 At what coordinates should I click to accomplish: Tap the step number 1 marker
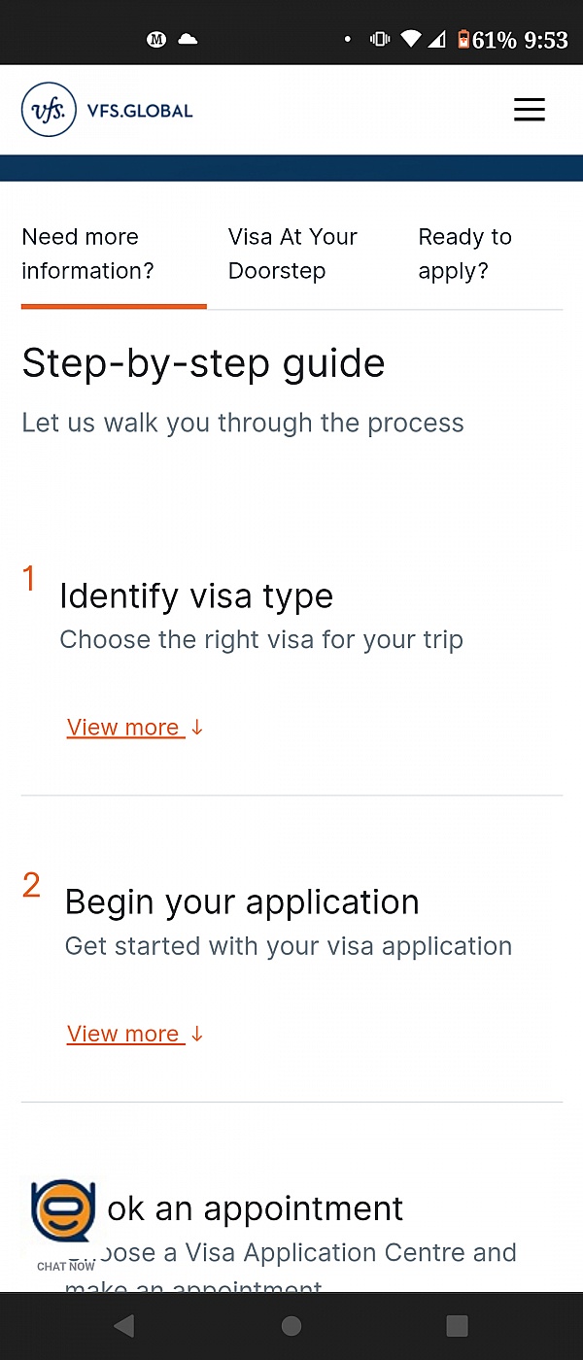29,579
